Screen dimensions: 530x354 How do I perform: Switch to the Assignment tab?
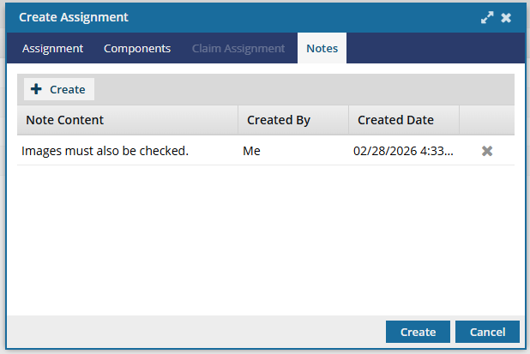[52, 49]
